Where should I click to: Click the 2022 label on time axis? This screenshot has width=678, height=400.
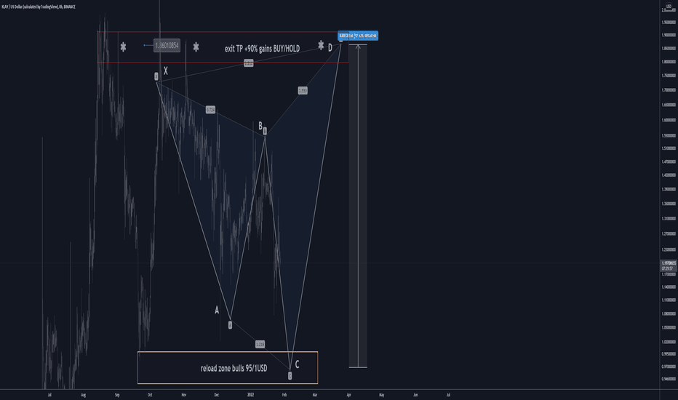250,395
